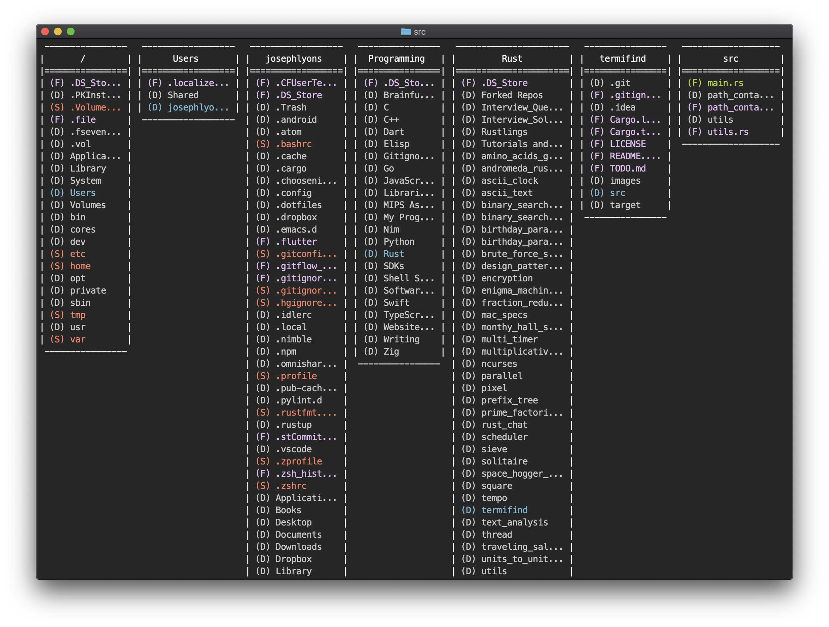Open the Shared directory in Users column
829x627 pixels.
pyautogui.click(x=183, y=95)
